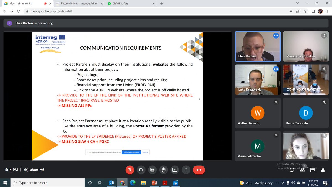Toggle closed captions button
The height and width of the screenshot is (187, 332).
[152, 170]
